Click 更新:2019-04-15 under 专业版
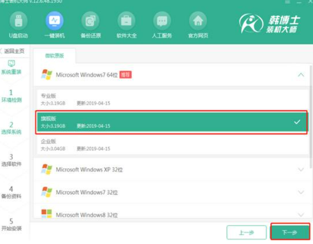 point(93,103)
